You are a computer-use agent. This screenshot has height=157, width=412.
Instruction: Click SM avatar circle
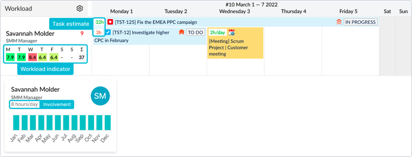point(100,96)
